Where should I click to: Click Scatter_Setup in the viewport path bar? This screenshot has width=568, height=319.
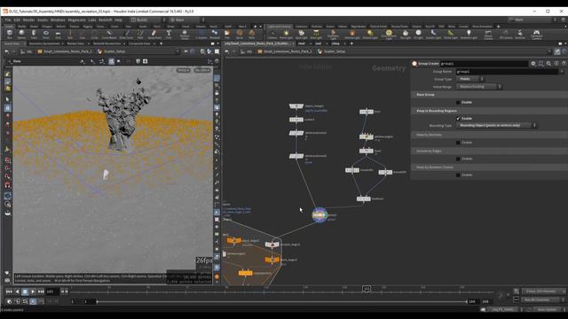tap(114, 51)
